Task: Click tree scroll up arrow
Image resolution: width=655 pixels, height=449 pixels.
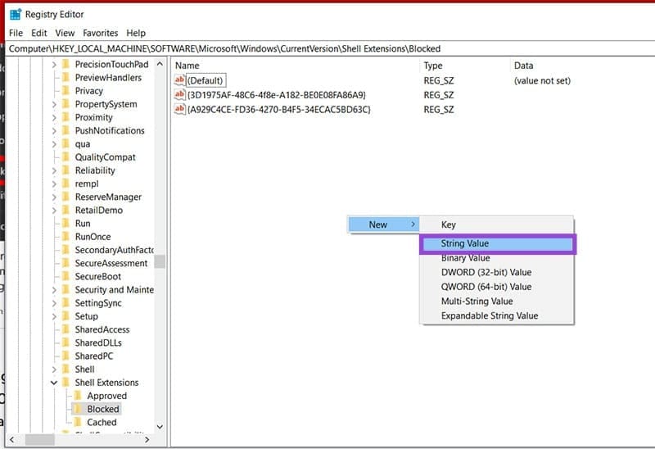Action: [x=160, y=65]
